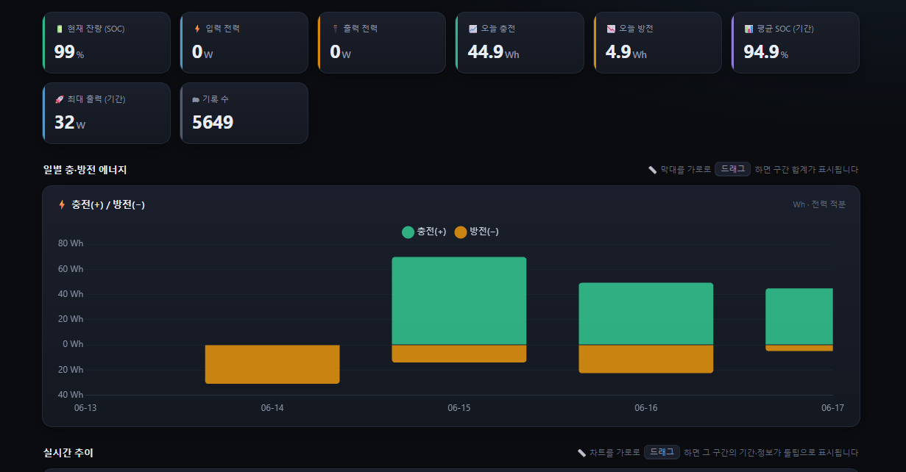Click the 06-14 axis label
The width and height of the screenshot is (906, 472).
(272, 408)
